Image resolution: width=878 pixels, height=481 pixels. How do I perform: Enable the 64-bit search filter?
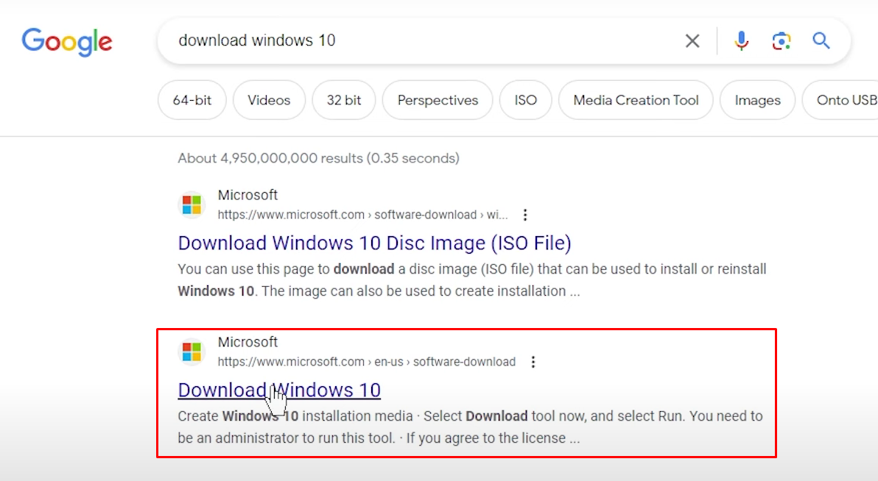point(192,100)
